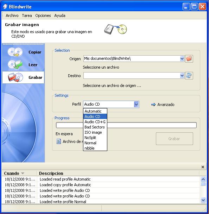The image size is (209, 214).
Task: Open the Leer disc read mode
Action: coord(23,64)
